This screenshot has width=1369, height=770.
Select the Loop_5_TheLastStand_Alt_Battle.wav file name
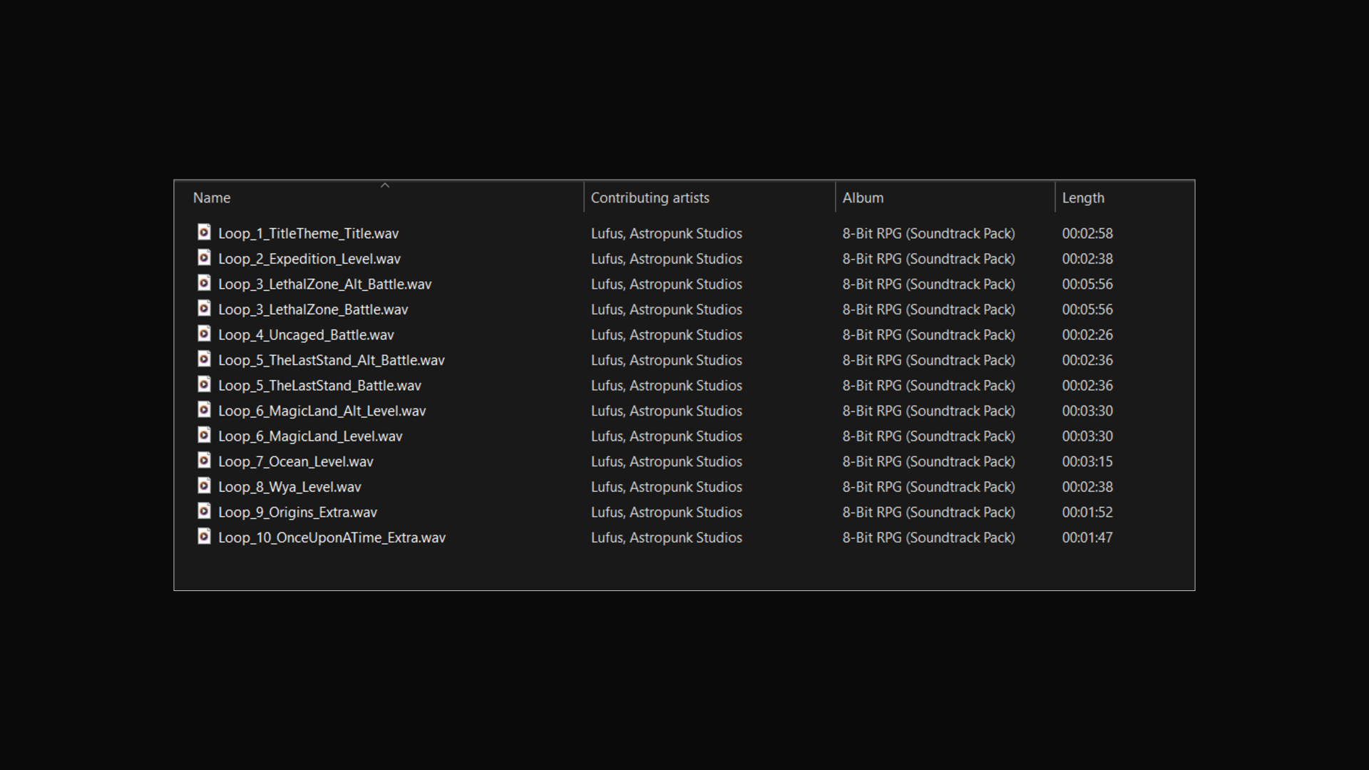click(x=331, y=361)
